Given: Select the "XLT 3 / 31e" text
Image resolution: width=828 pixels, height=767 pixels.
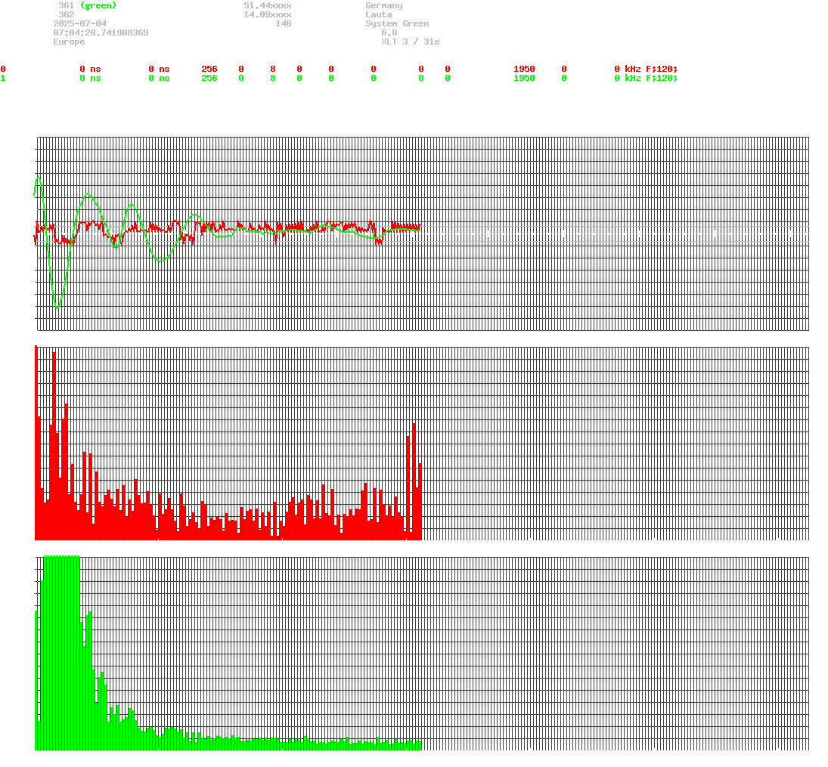Looking at the screenshot, I should point(411,42).
